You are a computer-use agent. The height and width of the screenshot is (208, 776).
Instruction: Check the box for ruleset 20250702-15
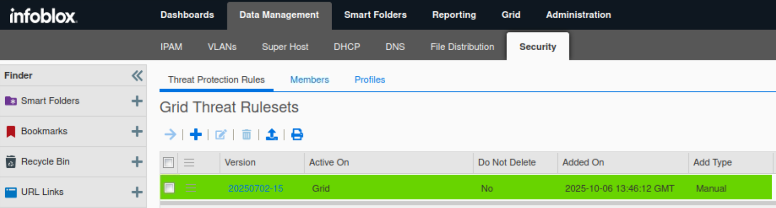click(169, 188)
